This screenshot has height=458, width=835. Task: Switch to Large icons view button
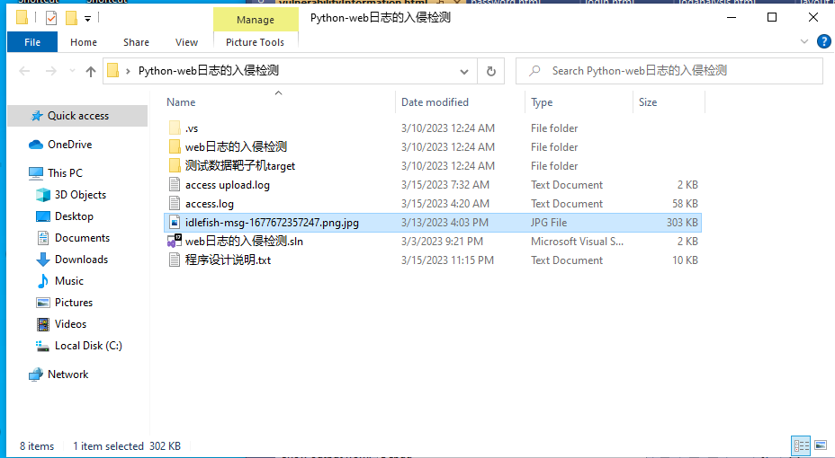pos(821,445)
